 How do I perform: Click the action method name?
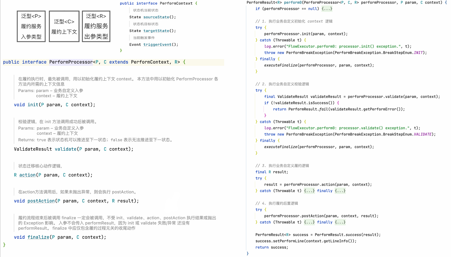[27, 175]
